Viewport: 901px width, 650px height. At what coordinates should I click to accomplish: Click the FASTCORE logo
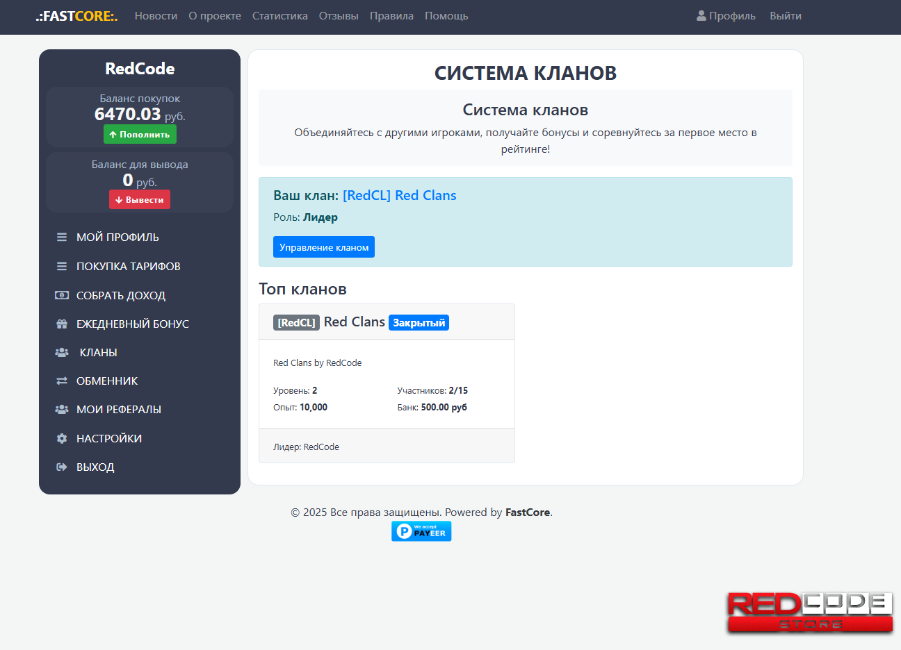point(77,16)
